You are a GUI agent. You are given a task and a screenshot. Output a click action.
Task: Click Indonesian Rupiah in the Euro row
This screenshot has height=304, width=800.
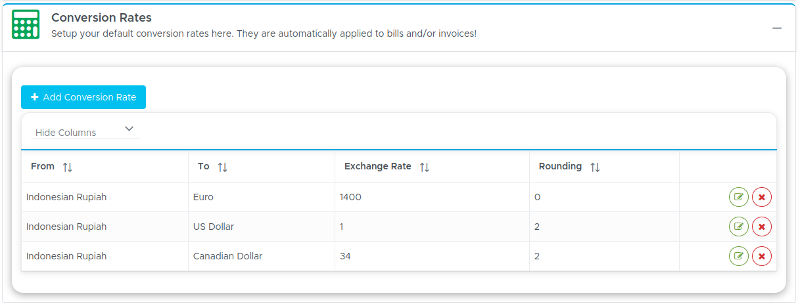click(66, 197)
